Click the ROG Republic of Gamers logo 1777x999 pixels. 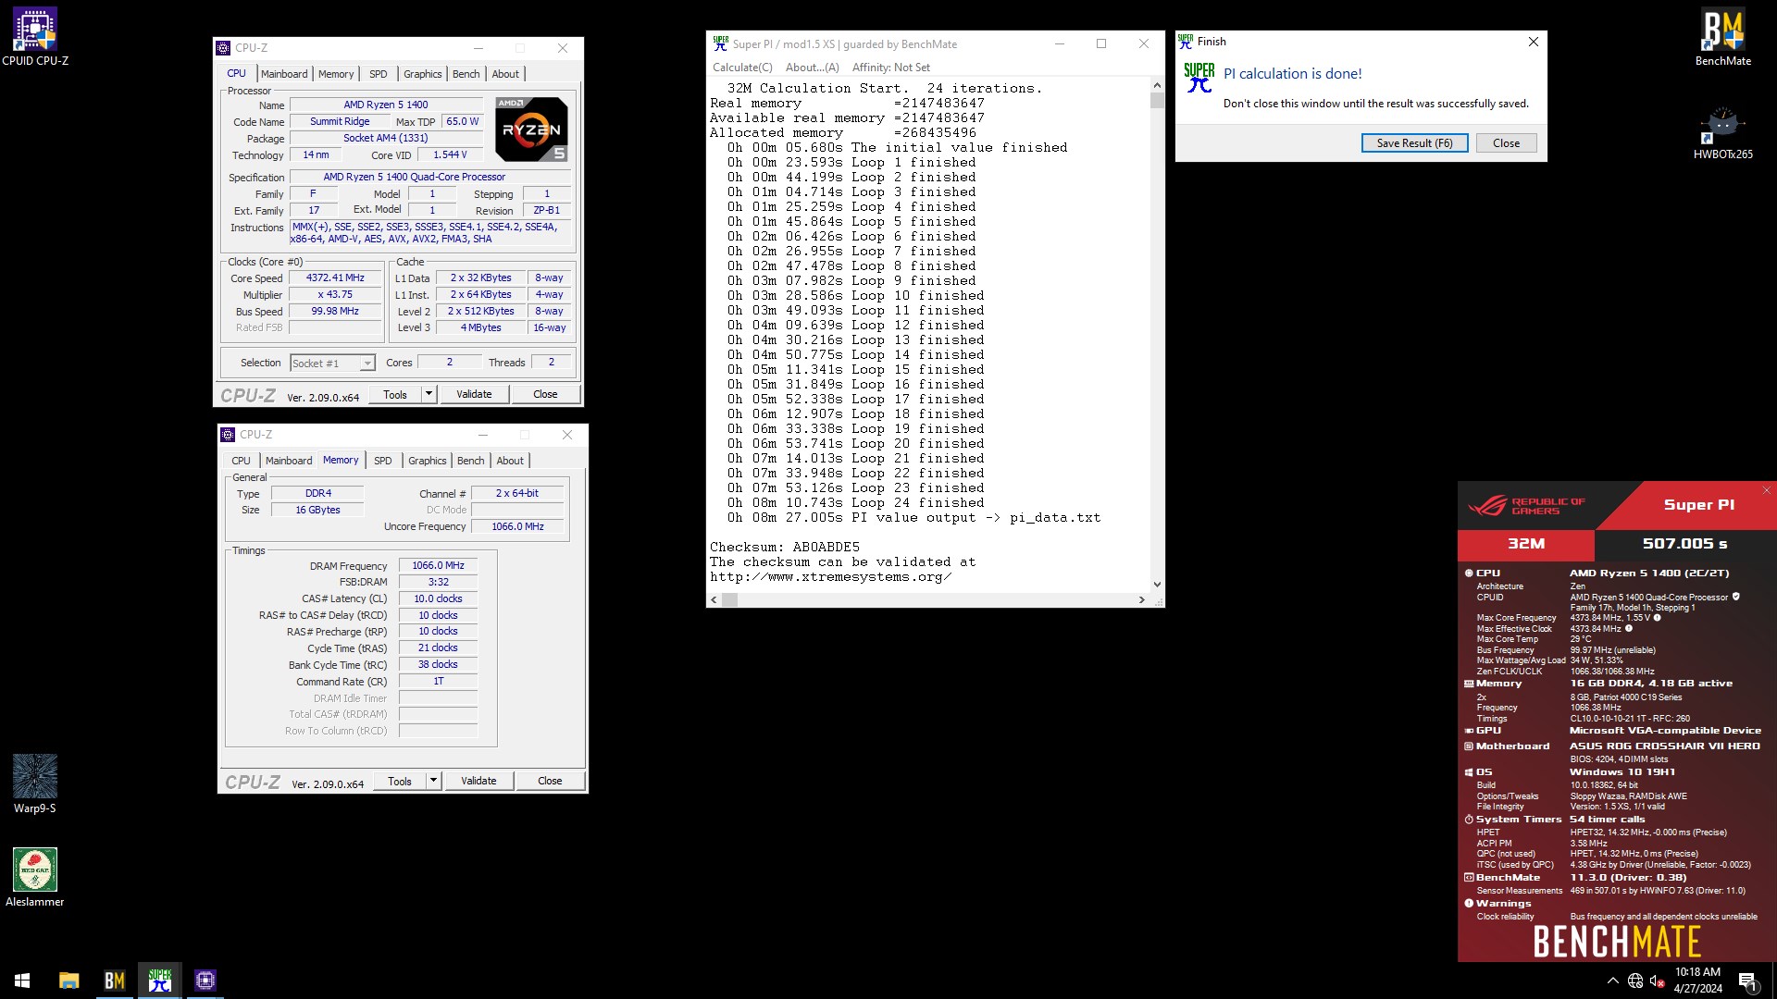[1527, 506]
